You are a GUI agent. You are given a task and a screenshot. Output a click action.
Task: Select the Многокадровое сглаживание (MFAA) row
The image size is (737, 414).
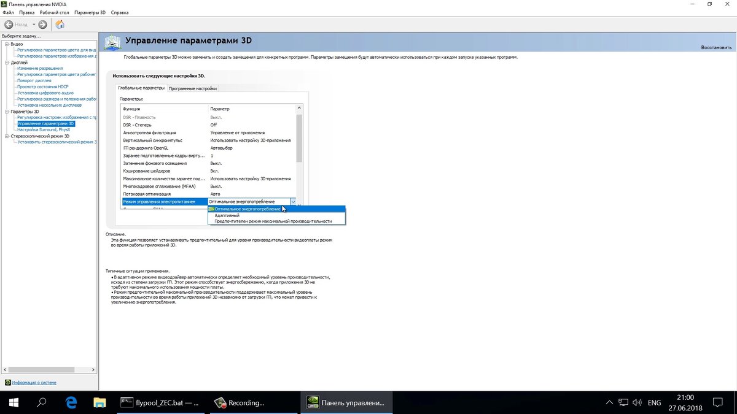click(208, 186)
